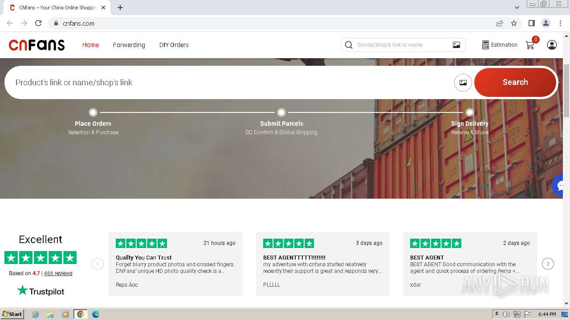Close the CNfans tab
This screenshot has height=320, width=570.
tap(103, 8)
